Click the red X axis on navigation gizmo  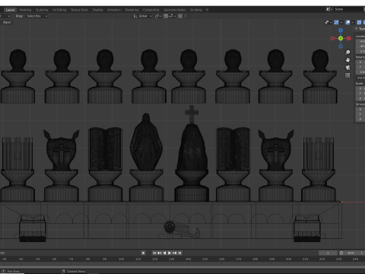(x=349, y=38)
